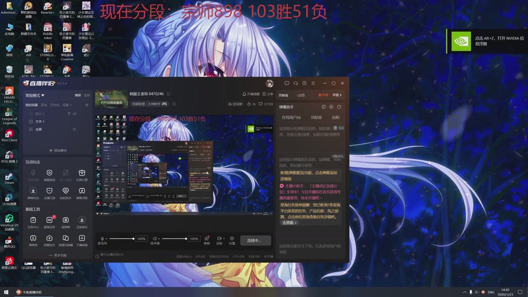
Task: Toggle microphone mute icon in bottom bar
Action: click(102, 239)
